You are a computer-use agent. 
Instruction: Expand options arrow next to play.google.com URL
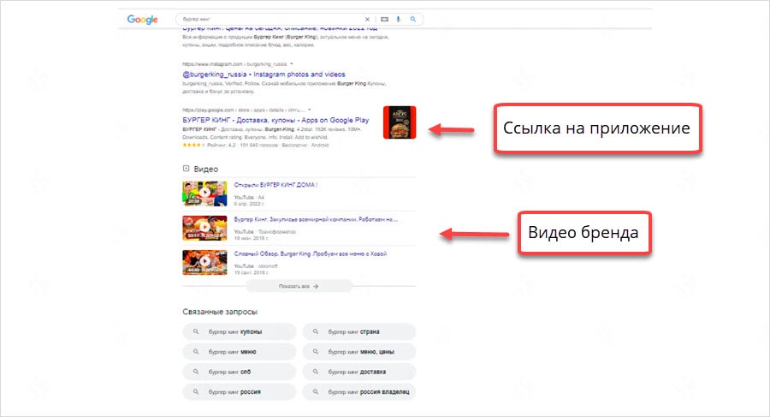pyautogui.click(x=310, y=110)
